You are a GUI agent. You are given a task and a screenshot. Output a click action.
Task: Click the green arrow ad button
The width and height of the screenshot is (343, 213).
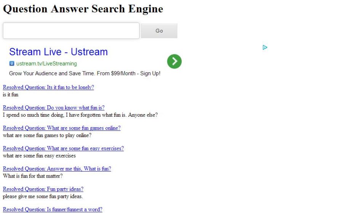174,61
